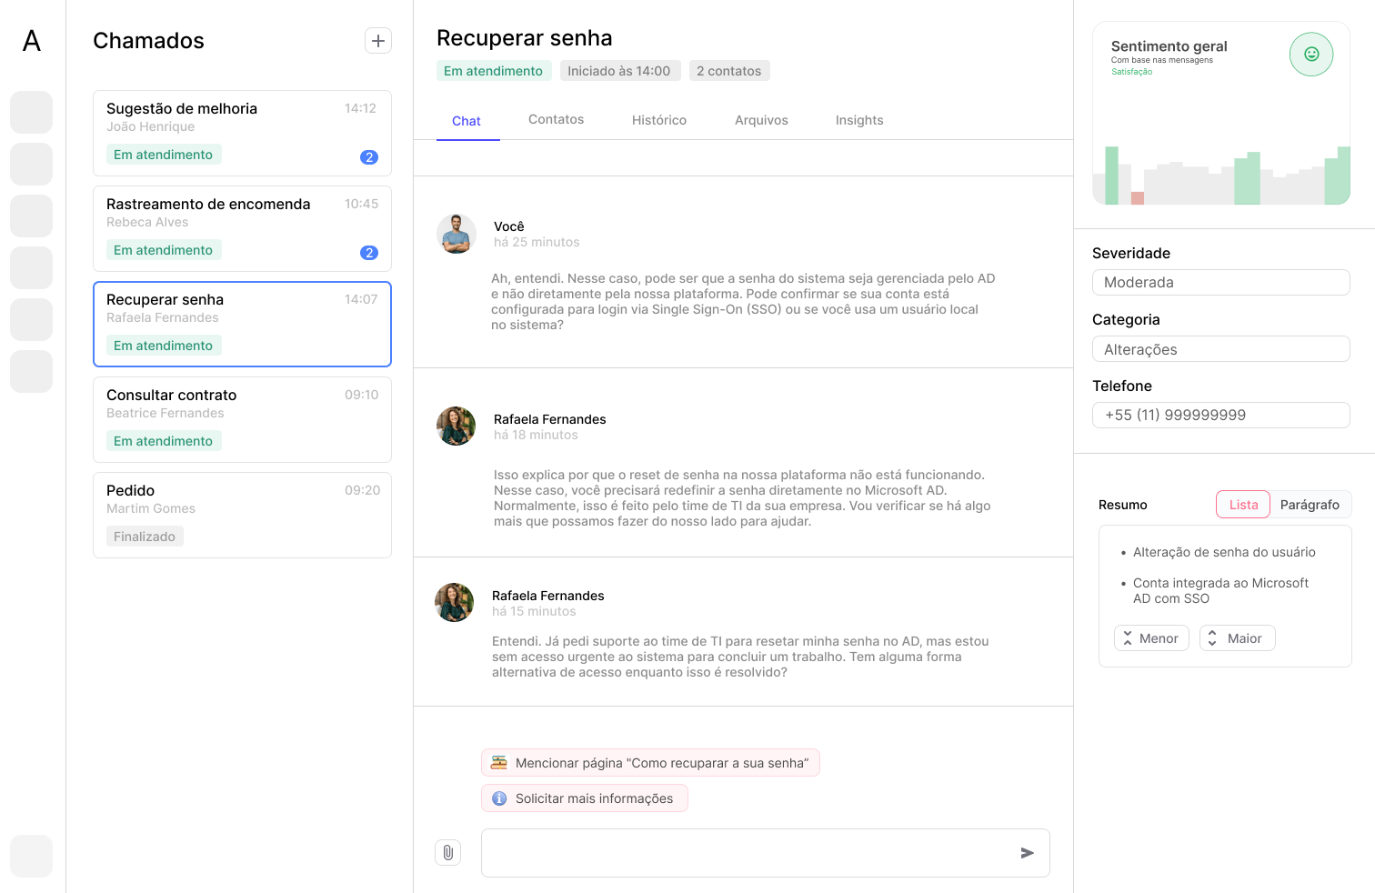Send the message with the arrow icon

(x=1027, y=853)
